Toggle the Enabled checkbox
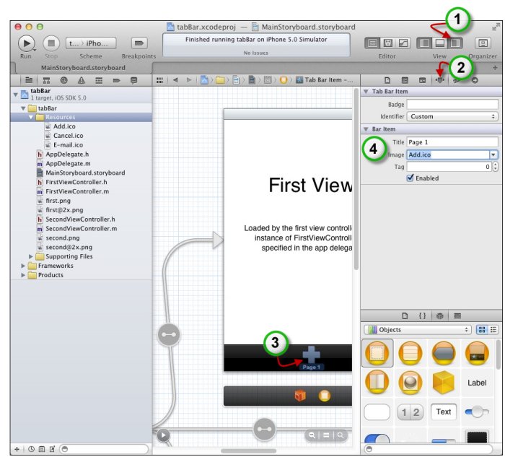Screen dimensions: 505x457 pyautogui.click(x=411, y=178)
